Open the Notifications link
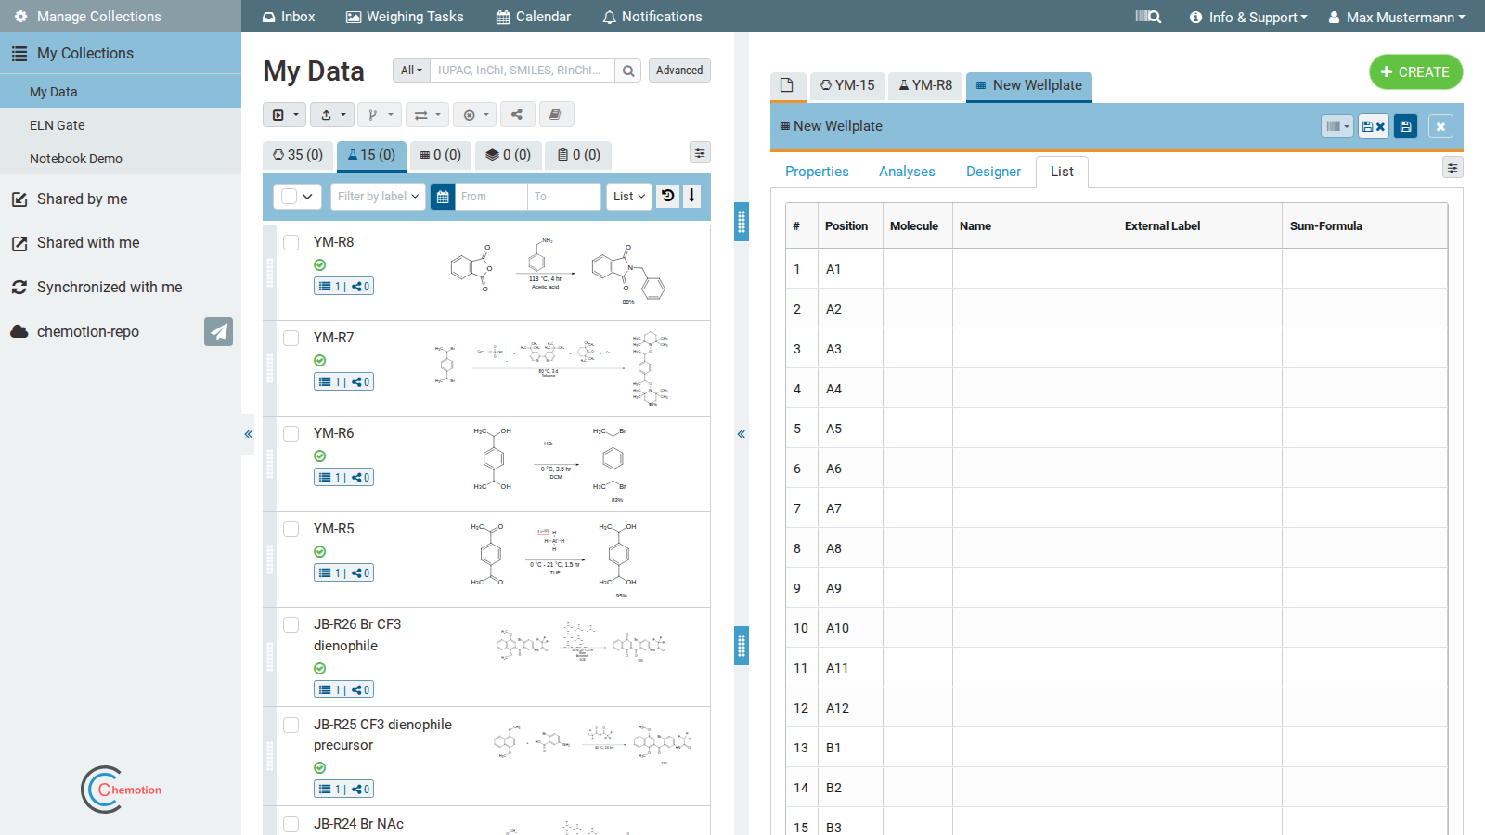The image size is (1485, 835). (652, 17)
